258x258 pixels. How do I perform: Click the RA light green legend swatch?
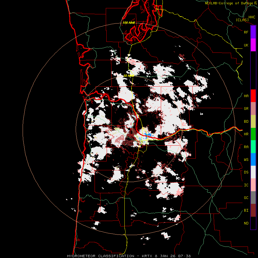coord(253,147)
